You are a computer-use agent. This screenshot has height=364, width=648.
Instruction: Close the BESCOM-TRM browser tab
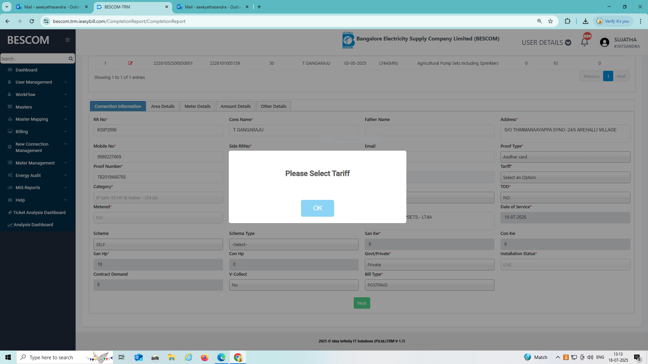point(166,7)
